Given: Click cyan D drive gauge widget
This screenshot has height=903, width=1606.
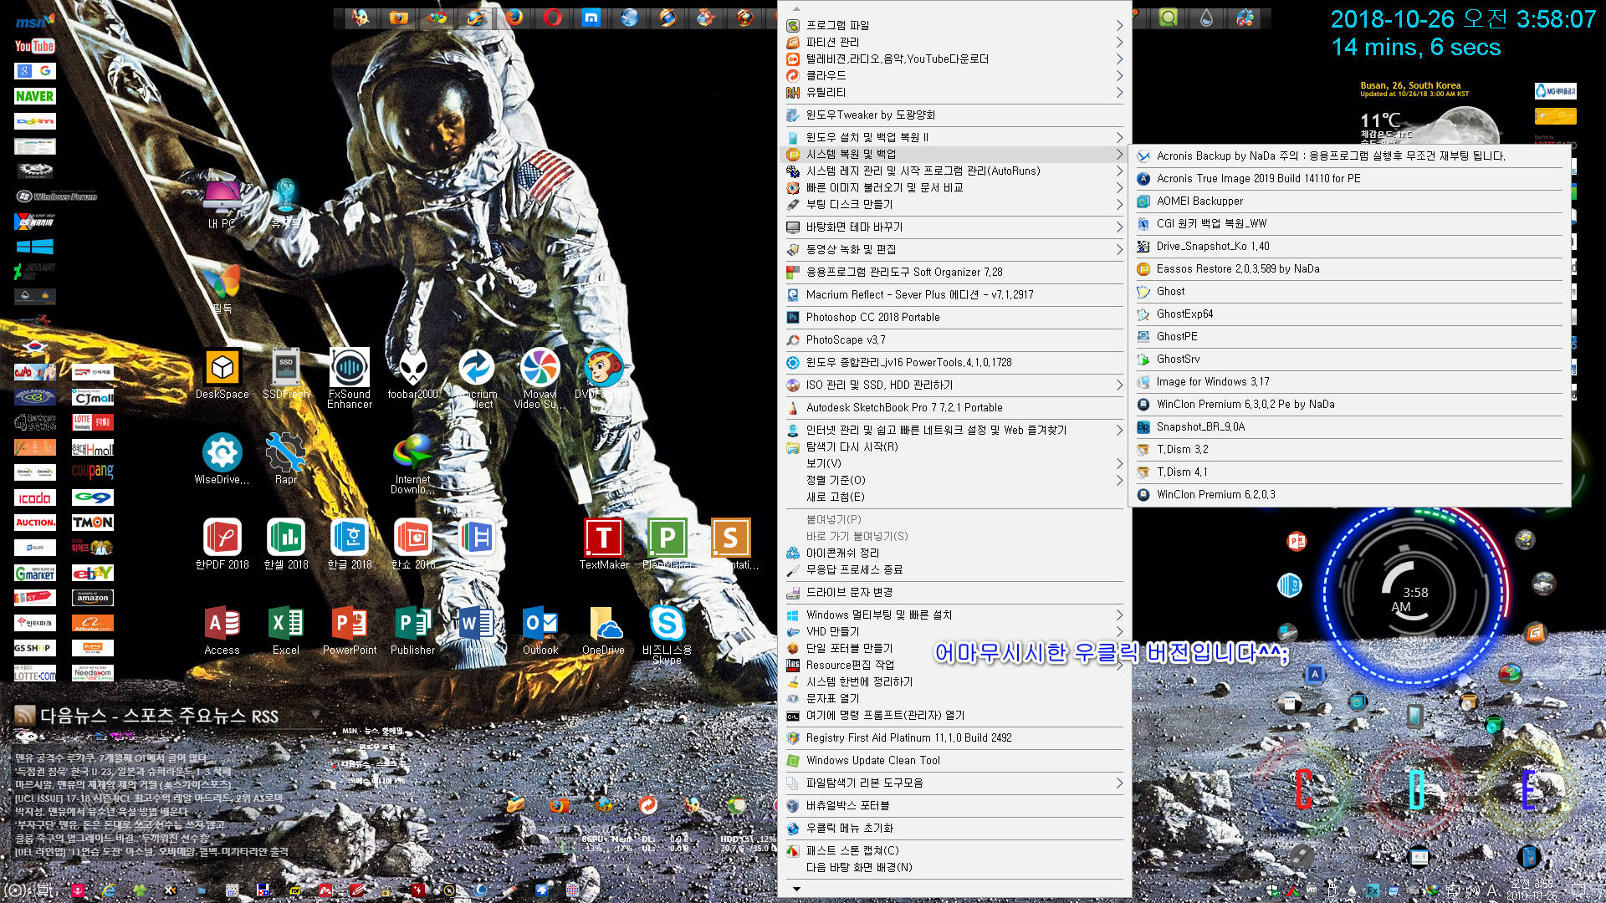Looking at the screenshot, I should [x=1416, y=788].
